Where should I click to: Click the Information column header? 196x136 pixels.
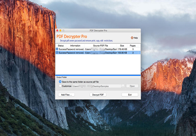[75, 46]
